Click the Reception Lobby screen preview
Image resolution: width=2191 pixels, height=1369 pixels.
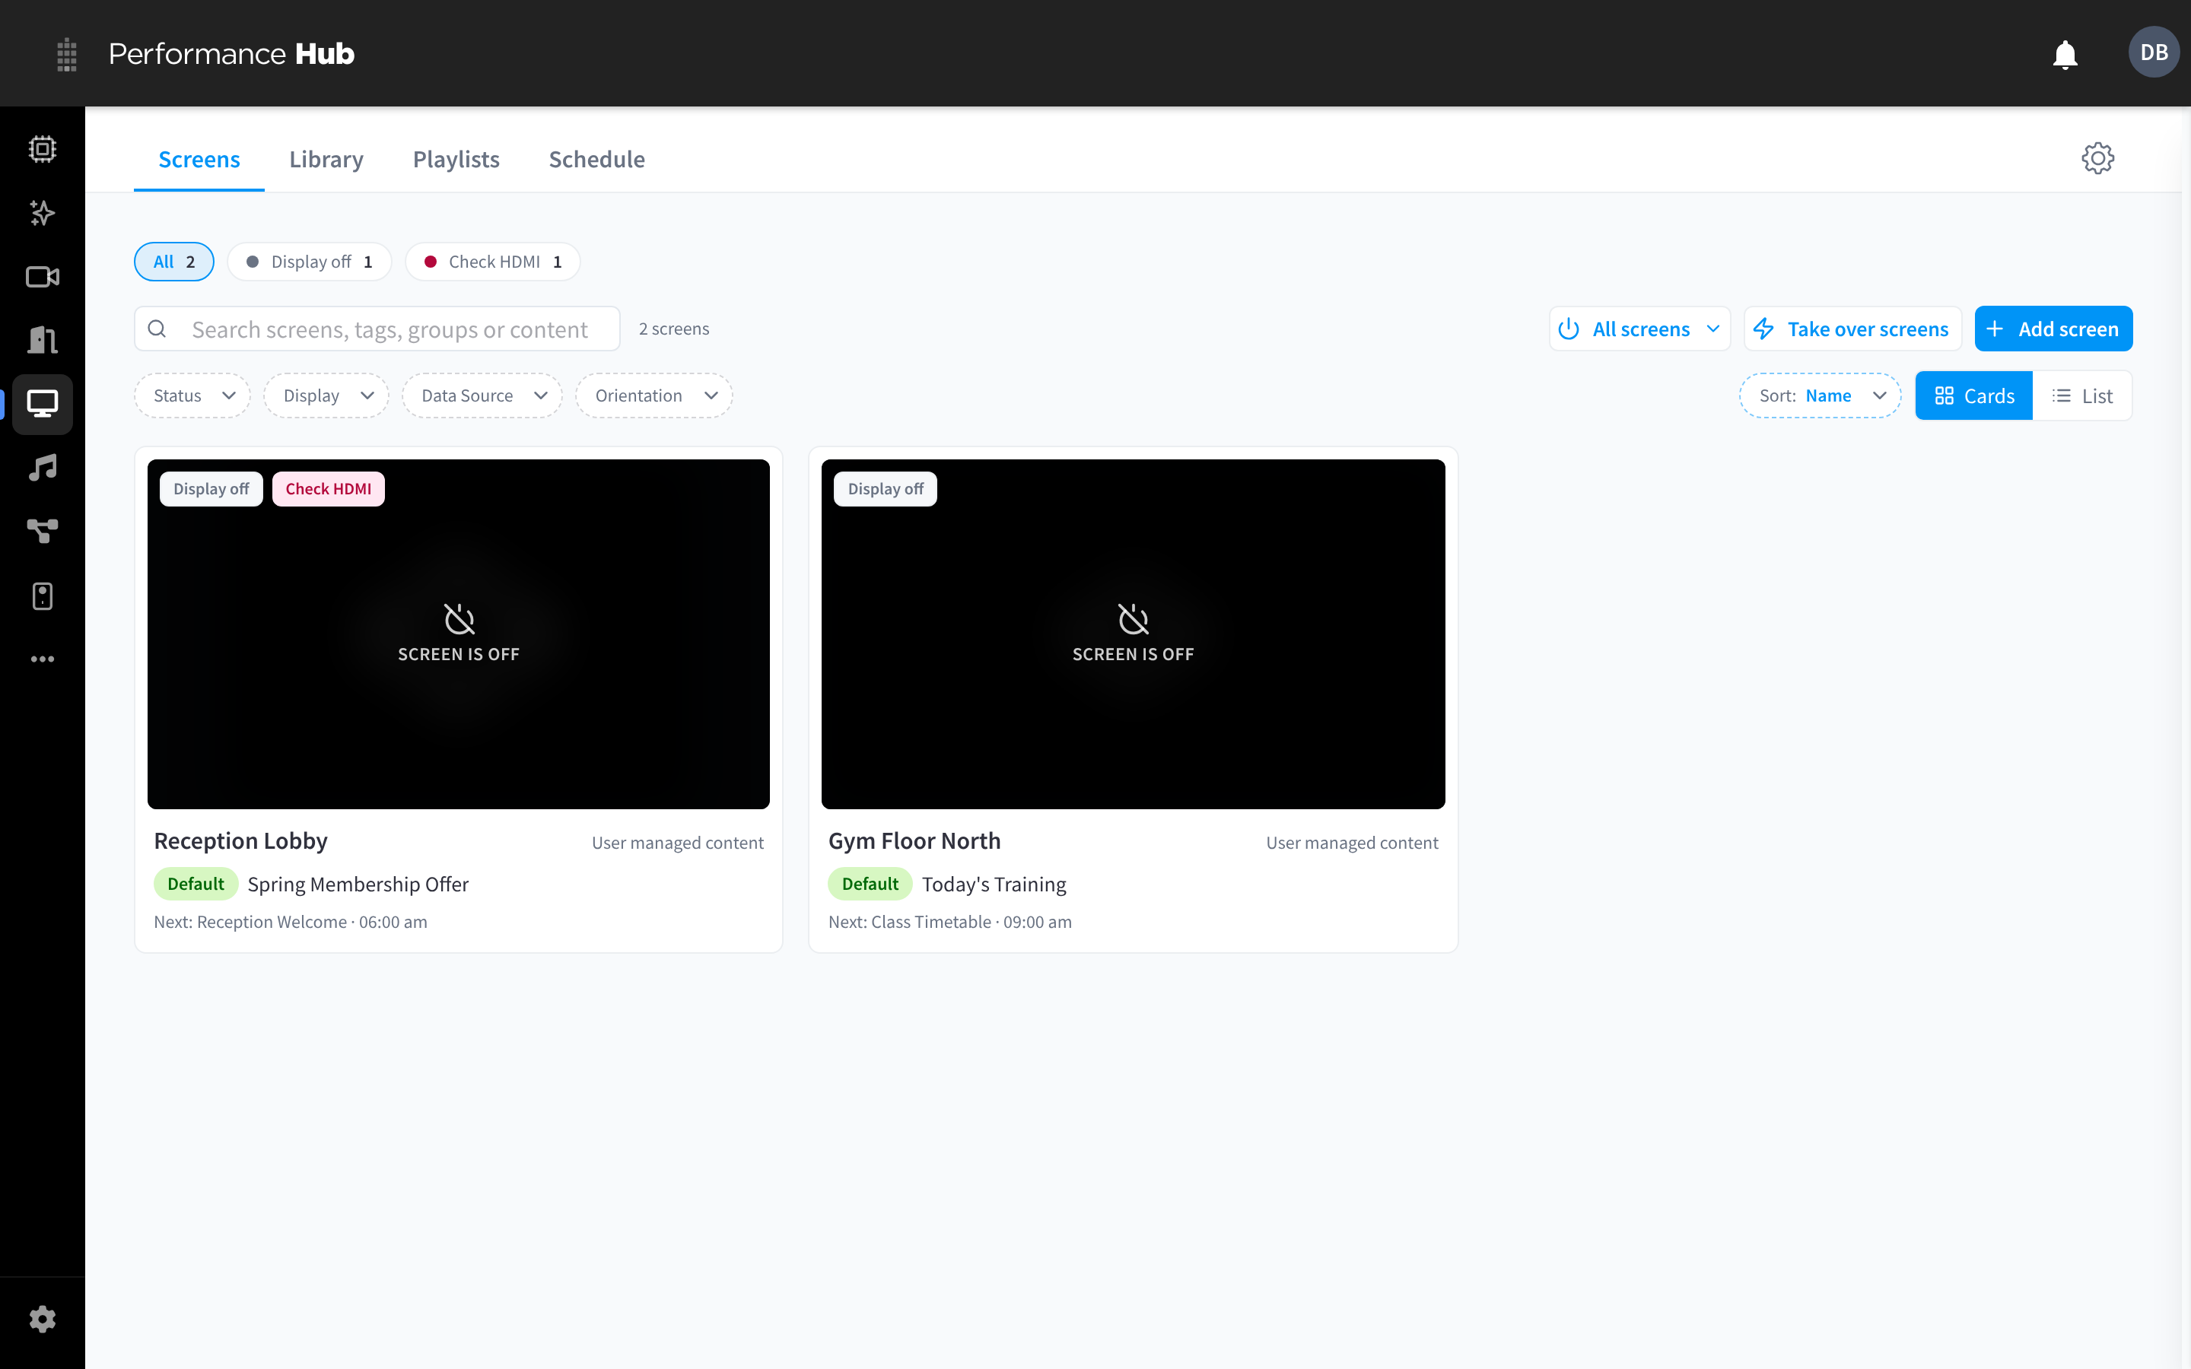pos(459,634)
